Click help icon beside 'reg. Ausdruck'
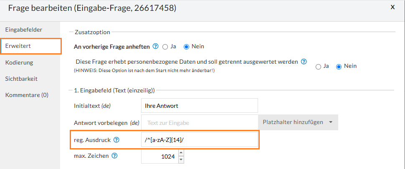The width and height of the screenshot is (405, 169). pos(116,140)
